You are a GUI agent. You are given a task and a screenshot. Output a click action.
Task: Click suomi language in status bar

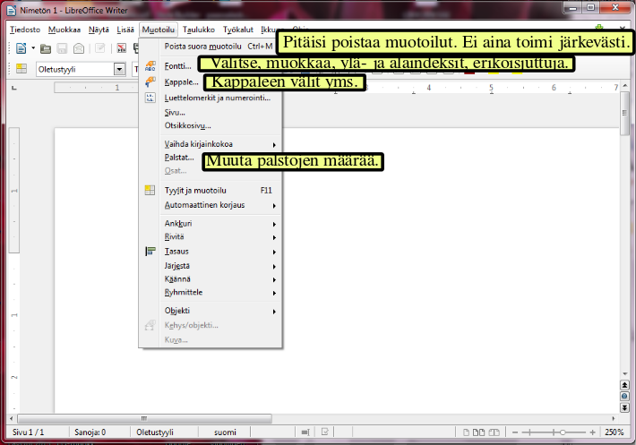coord(225,432)
